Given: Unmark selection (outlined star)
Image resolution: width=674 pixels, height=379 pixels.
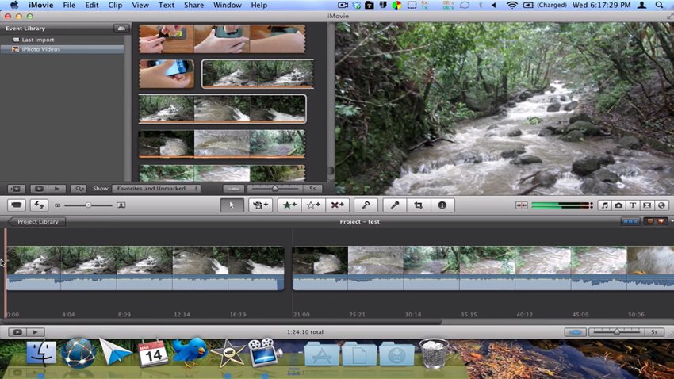Looking at the screenshot, I should (x=313, y=205).
